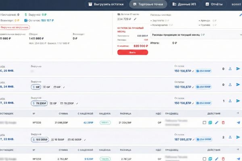Viewport: 242px width, 161px height.
Task: Tick the checkbox for invoice №1258
Action: tap(204, 159)
